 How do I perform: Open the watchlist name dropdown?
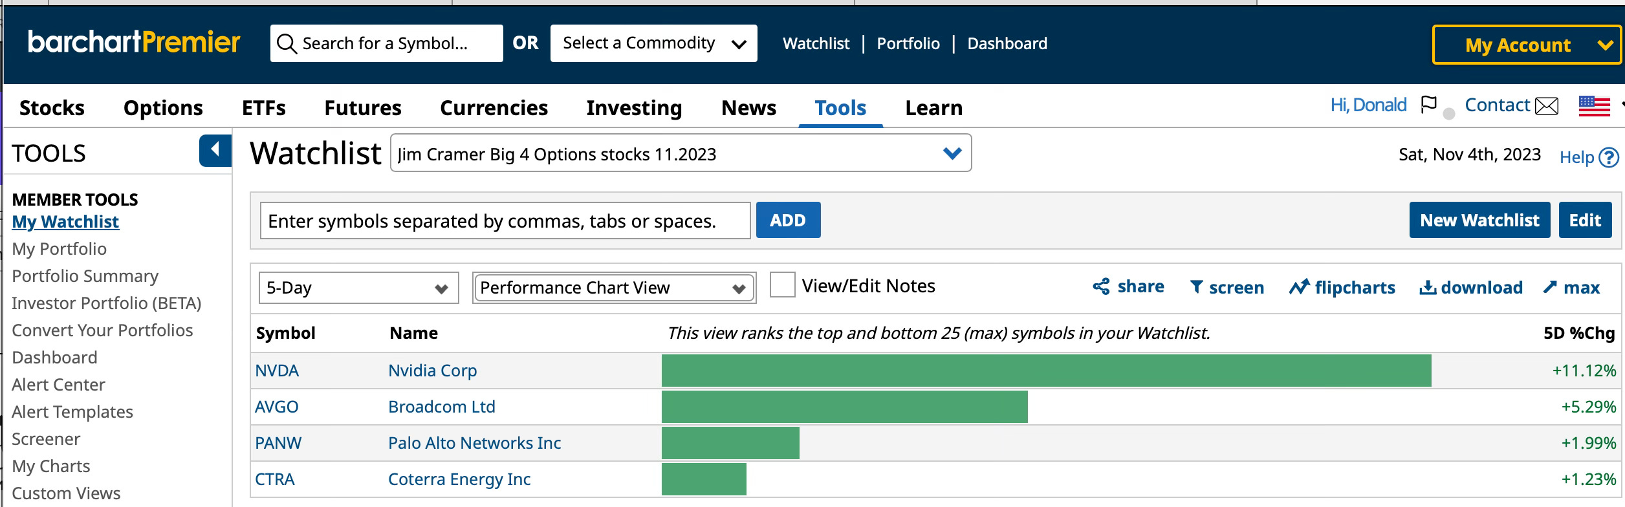pos(681,153)
